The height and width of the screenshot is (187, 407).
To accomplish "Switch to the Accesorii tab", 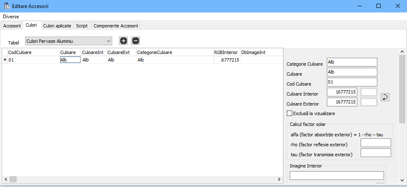I will click(12, 26).
